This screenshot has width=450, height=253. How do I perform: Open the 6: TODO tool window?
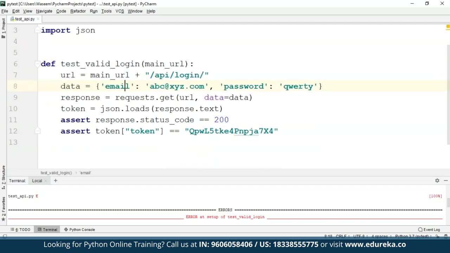pos(20,229)
